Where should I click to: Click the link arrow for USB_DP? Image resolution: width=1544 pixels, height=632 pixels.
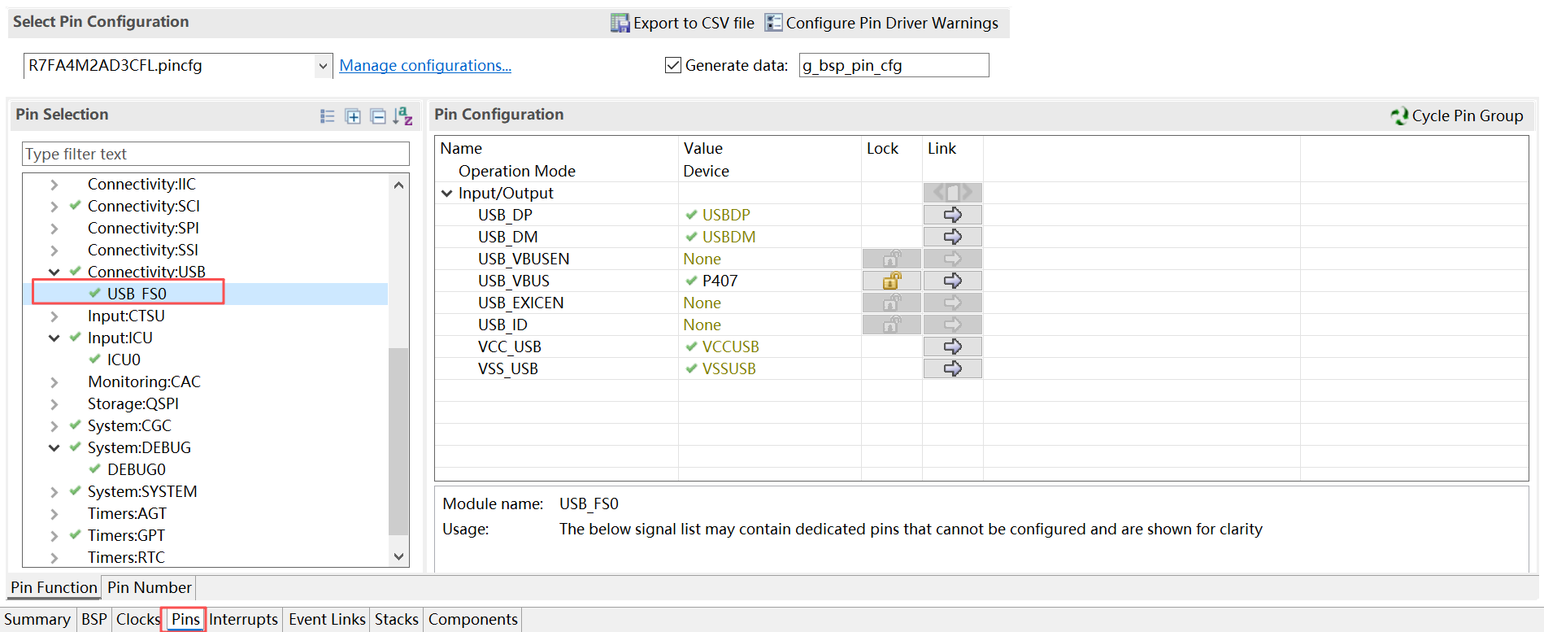[952, 215]
